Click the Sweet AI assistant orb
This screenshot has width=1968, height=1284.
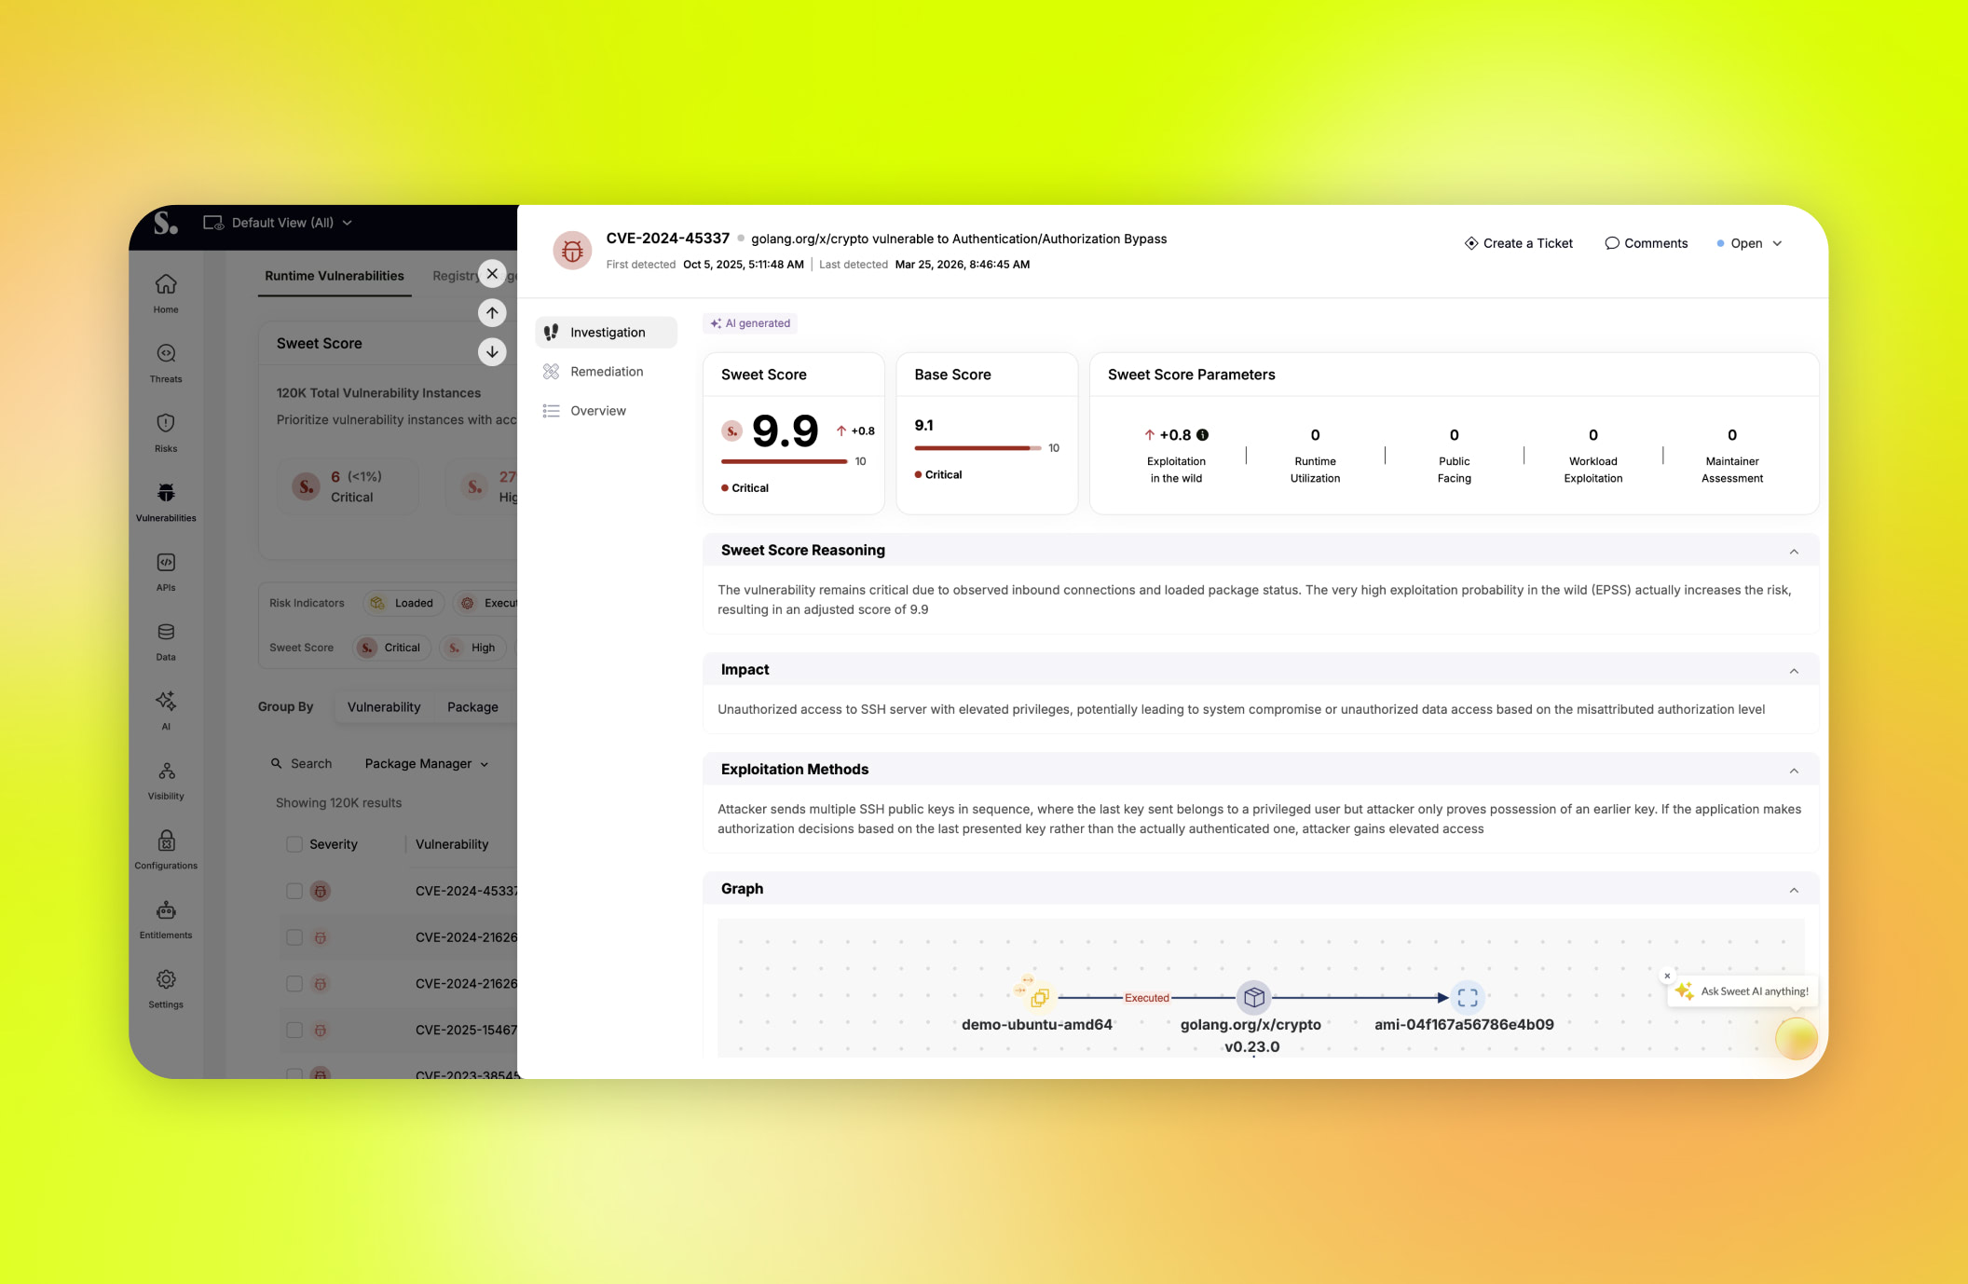click(1796, 1038)
